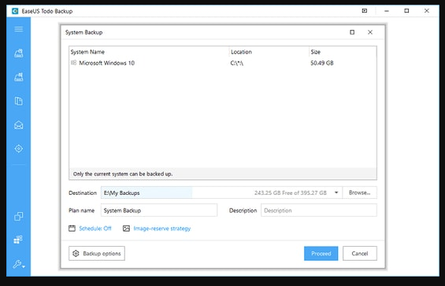This screenshot has height=286, width=445.
Task: Select the Disk/Partition Backup sidebar icon
Action: [19, 53]
